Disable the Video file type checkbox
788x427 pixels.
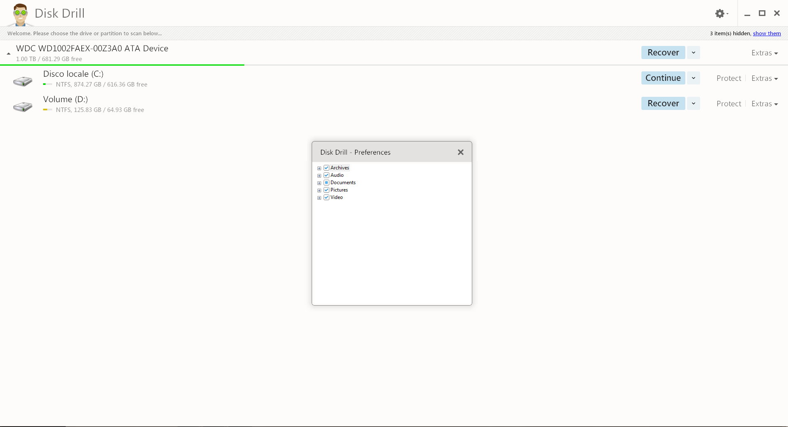tap(326, 197)
